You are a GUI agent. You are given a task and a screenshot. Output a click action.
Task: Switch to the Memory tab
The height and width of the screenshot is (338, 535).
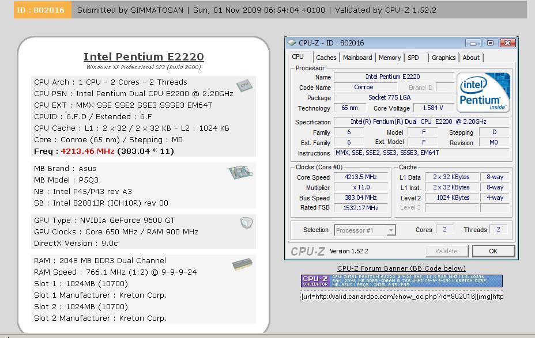pos(390,58)
